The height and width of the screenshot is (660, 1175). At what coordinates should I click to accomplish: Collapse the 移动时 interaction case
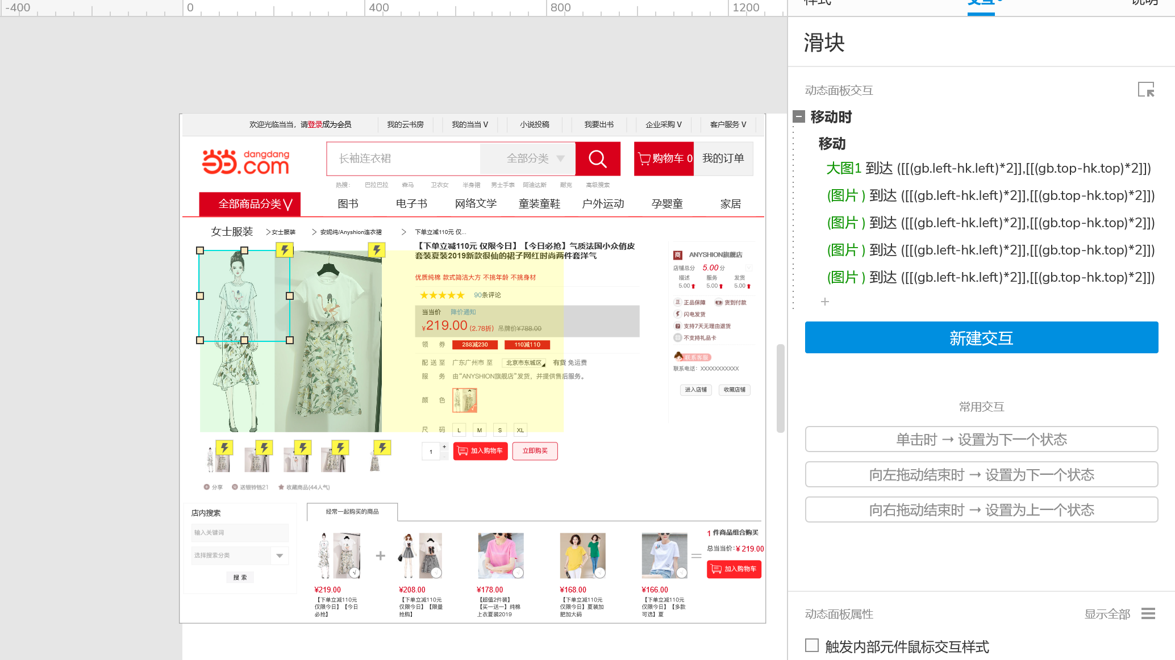799,116
